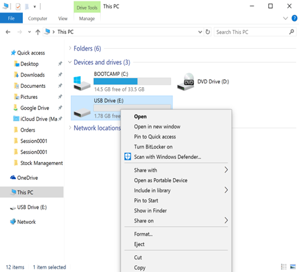
Task: Expand the Folders (6) group
Action: (70, 48)
